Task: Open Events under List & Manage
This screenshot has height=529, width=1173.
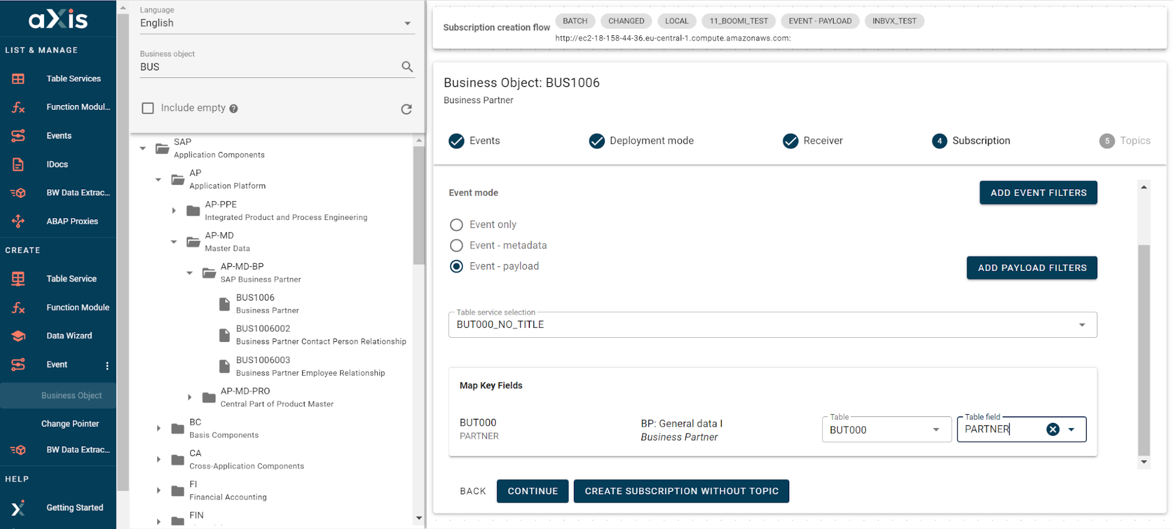Action: (58, 135)
